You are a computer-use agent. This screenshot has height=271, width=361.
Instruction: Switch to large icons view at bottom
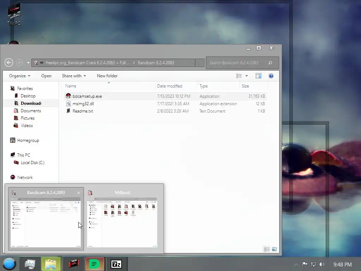(x=274, y=249)
